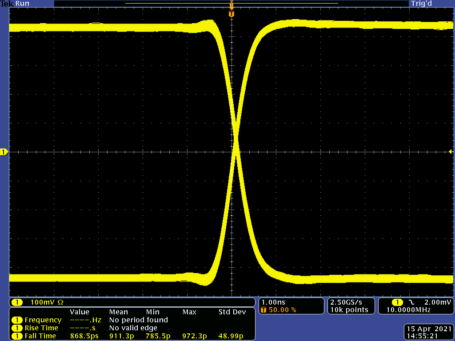Click the record view bar at top
Viewport: 455px width, 341px height.
tap(231, 4)
